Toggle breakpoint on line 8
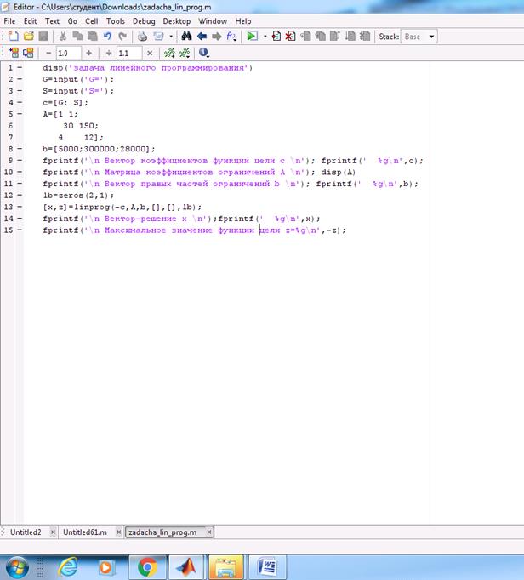This screenshot has height=580, width=524. coord(20,149)
